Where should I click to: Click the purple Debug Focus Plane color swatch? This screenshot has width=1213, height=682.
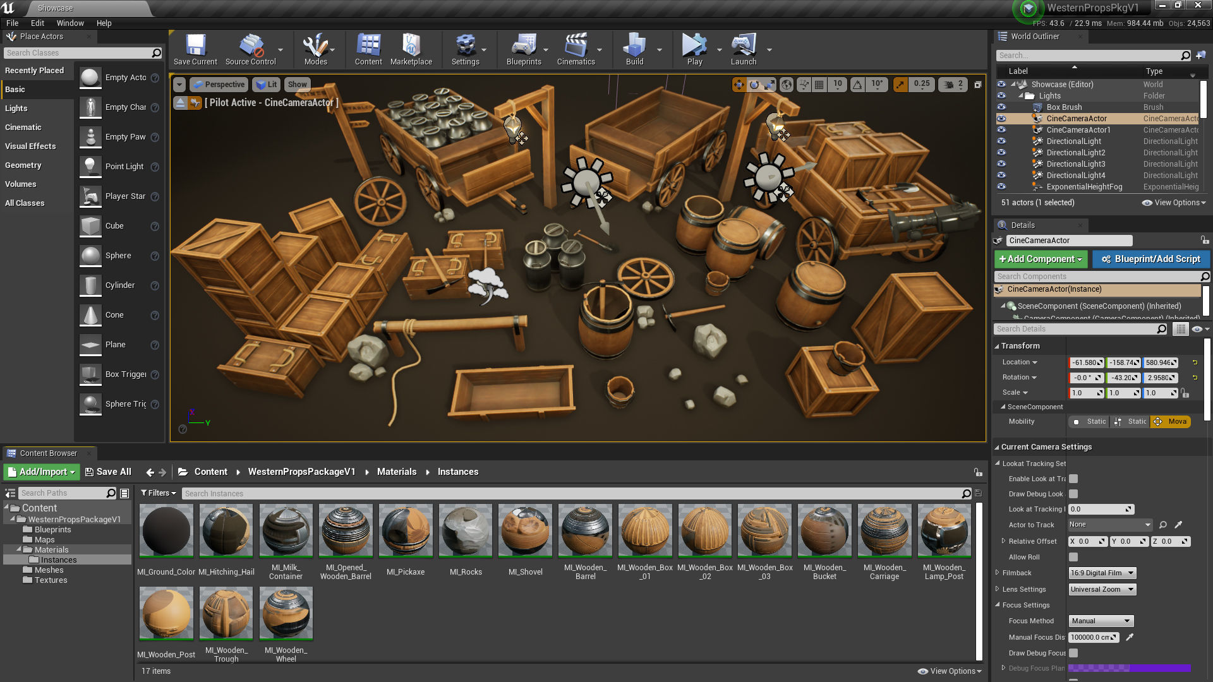[x=1129, y=667]
